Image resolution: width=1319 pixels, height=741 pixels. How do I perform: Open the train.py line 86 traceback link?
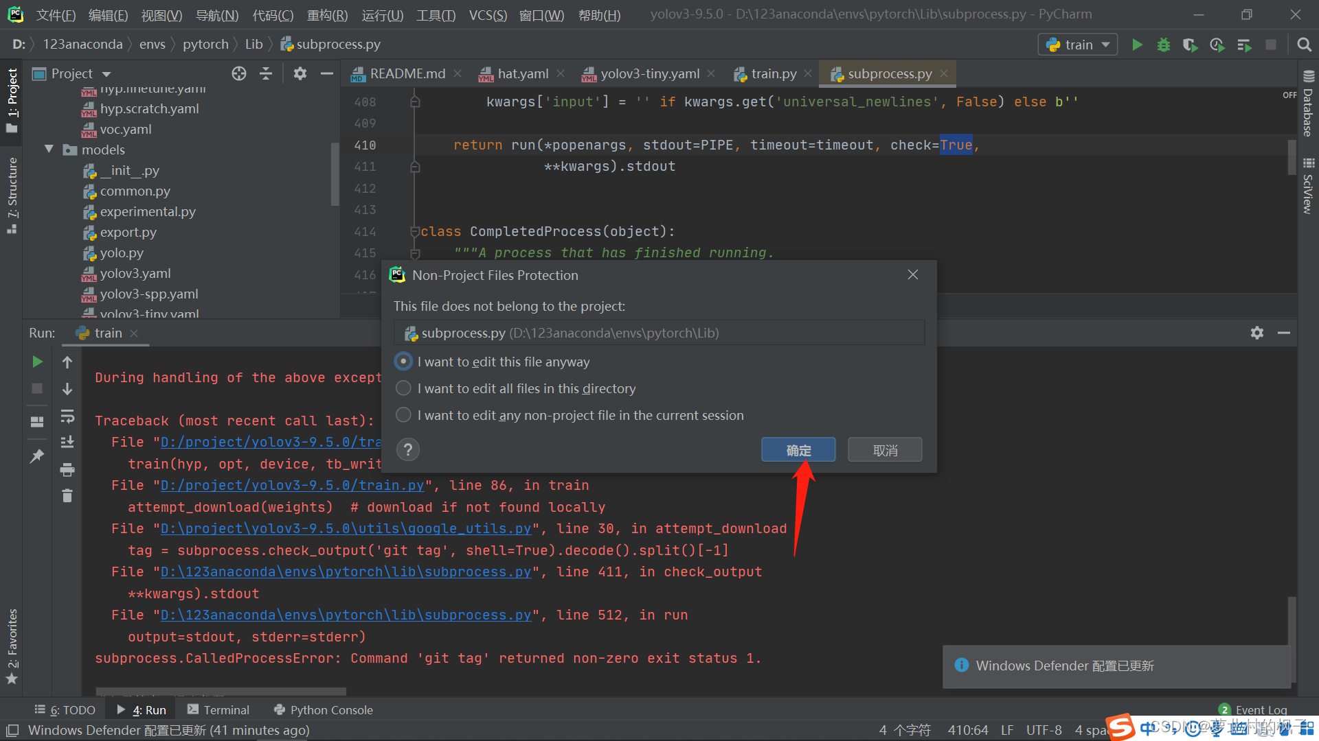coord(292,485)
